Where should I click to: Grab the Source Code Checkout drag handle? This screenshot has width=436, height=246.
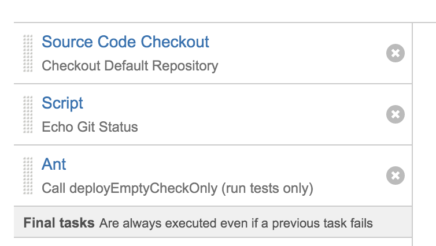point(28,54)
